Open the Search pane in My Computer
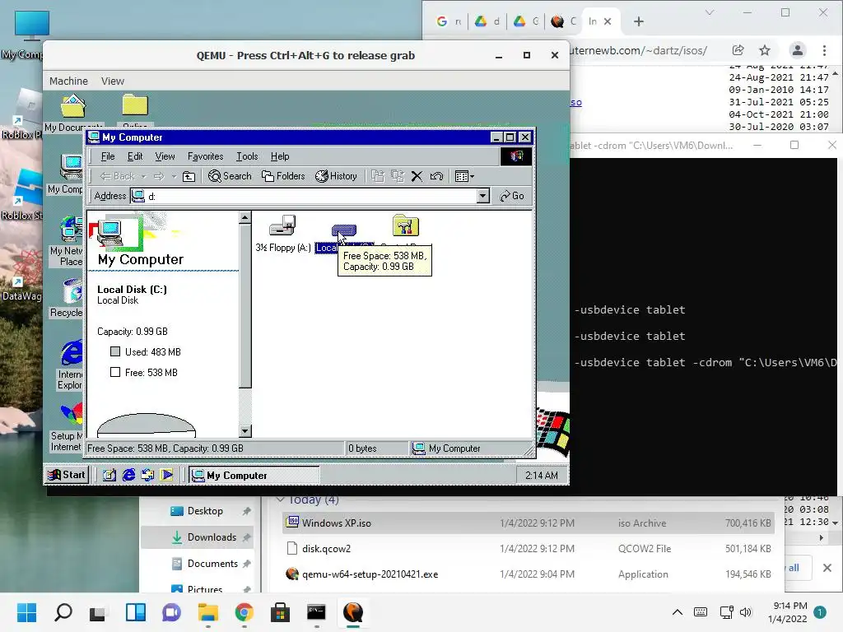Image resolution: width=843 pixels, height=632 pixels. (231, 176)
